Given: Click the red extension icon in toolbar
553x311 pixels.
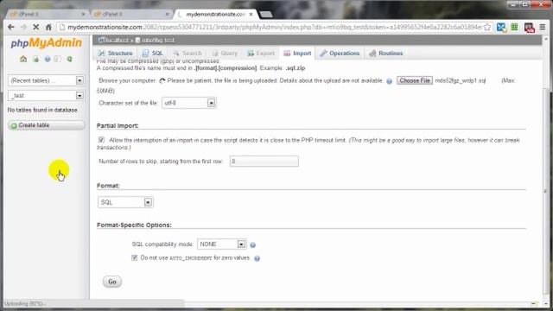Looking at the screenshot, I should 529,28.
